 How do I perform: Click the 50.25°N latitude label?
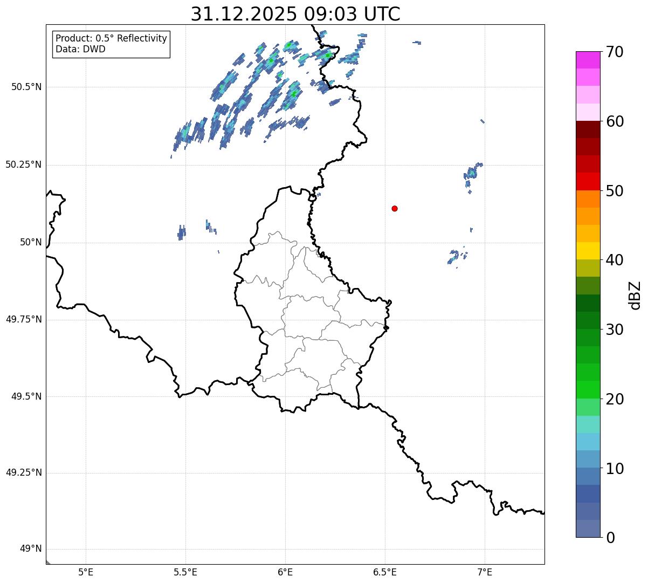[24, 164]
